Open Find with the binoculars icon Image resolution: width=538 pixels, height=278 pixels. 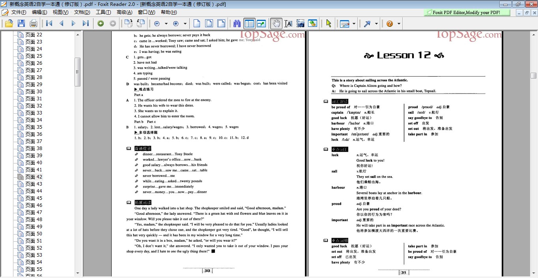[237, 24]
